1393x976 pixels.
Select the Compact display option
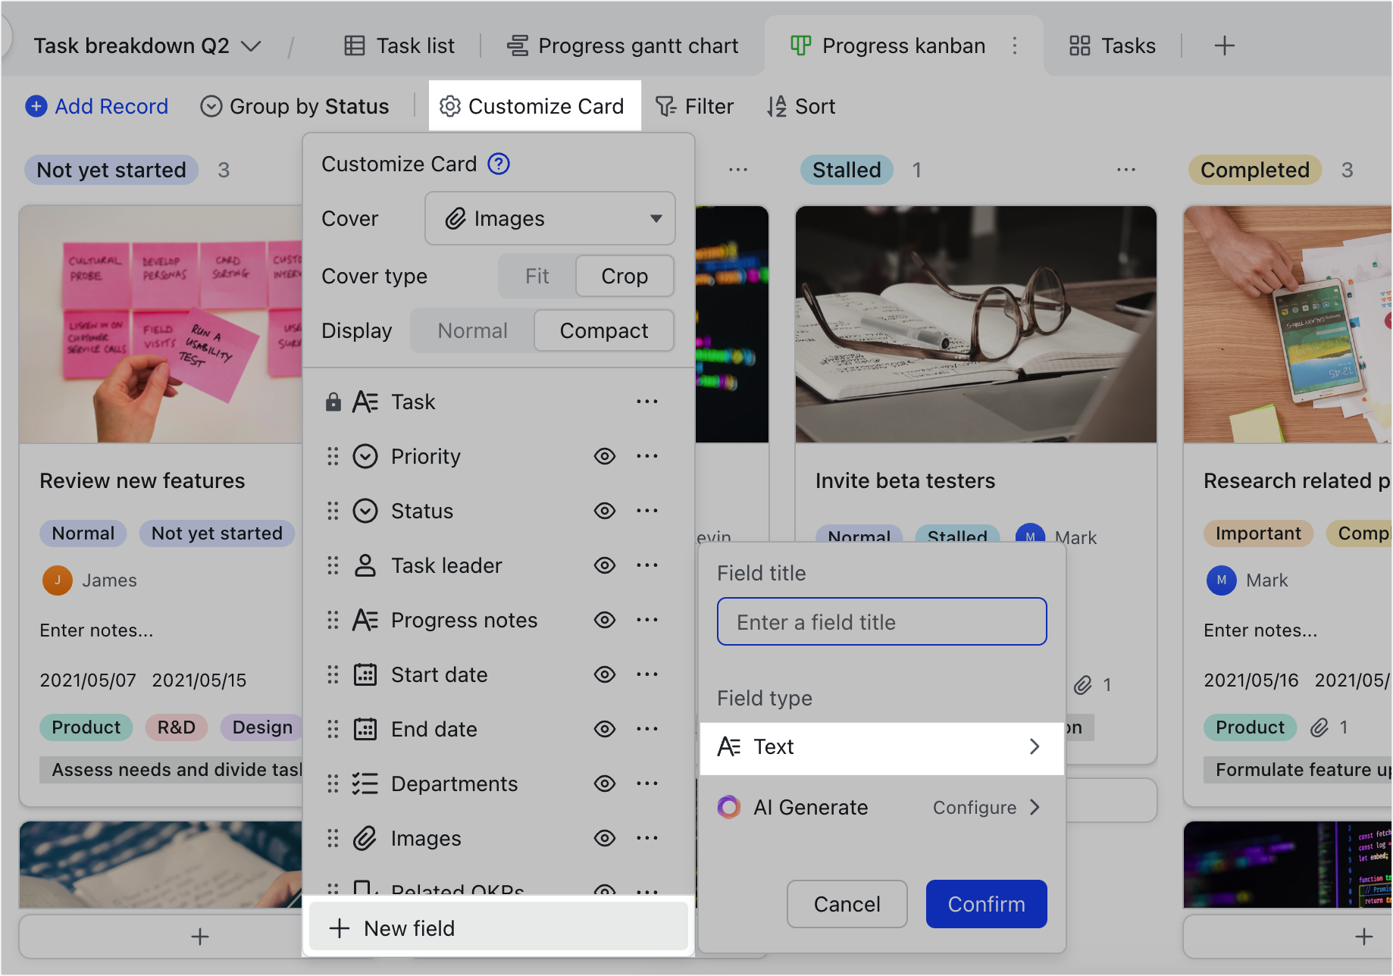point(603,330)
